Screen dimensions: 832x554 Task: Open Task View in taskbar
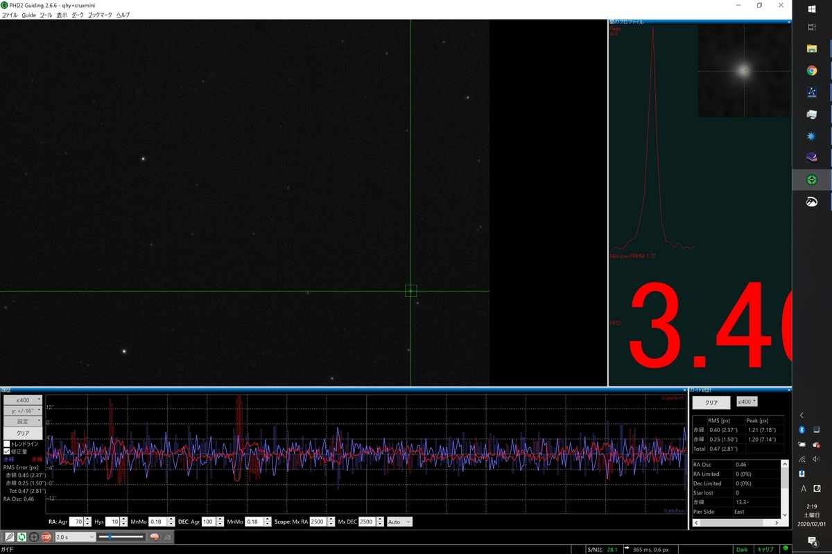pyautogui.click(x=812, y=27)
